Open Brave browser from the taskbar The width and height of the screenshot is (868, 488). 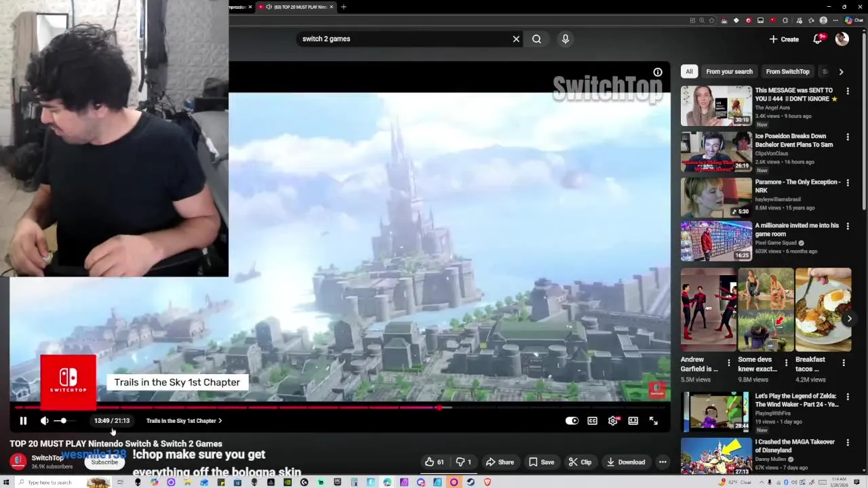tap(488, 483)
